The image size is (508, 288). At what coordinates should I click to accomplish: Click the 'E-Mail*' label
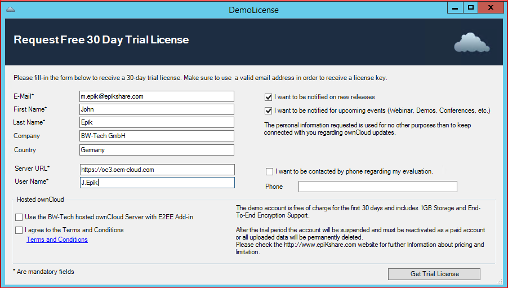point(24,96)
